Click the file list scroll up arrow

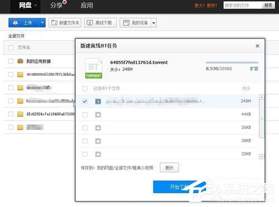point(262,97)
